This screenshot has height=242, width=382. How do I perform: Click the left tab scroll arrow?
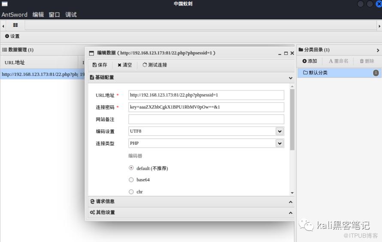pyautogui.click(x=3, y=26)
